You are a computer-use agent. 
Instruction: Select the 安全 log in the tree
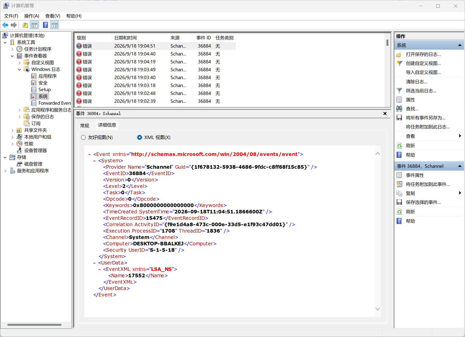[43, 83]
